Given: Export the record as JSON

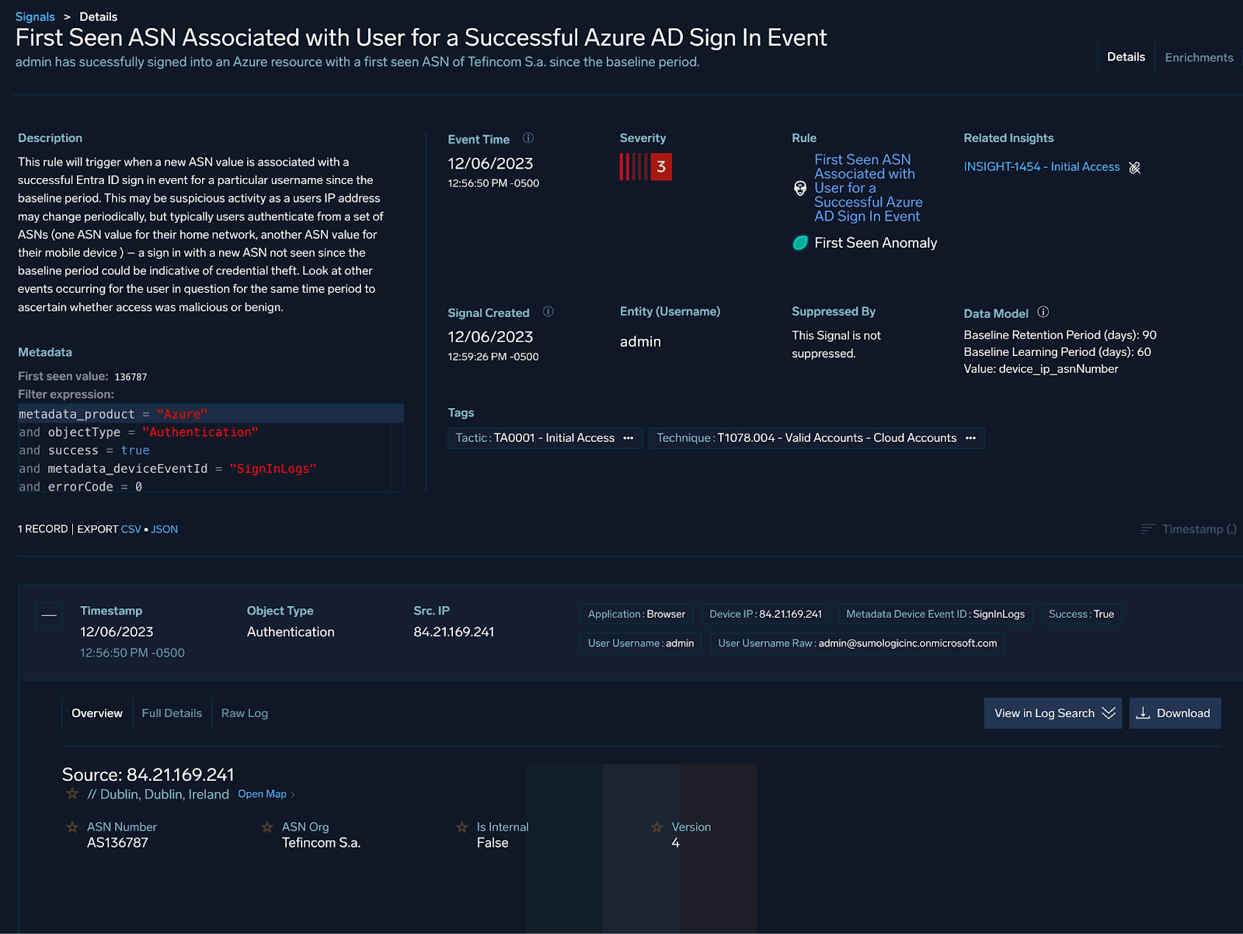Looking at the screenshot, I should coord(164,528).
